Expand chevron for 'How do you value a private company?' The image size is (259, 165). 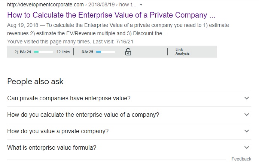[246, 131]
